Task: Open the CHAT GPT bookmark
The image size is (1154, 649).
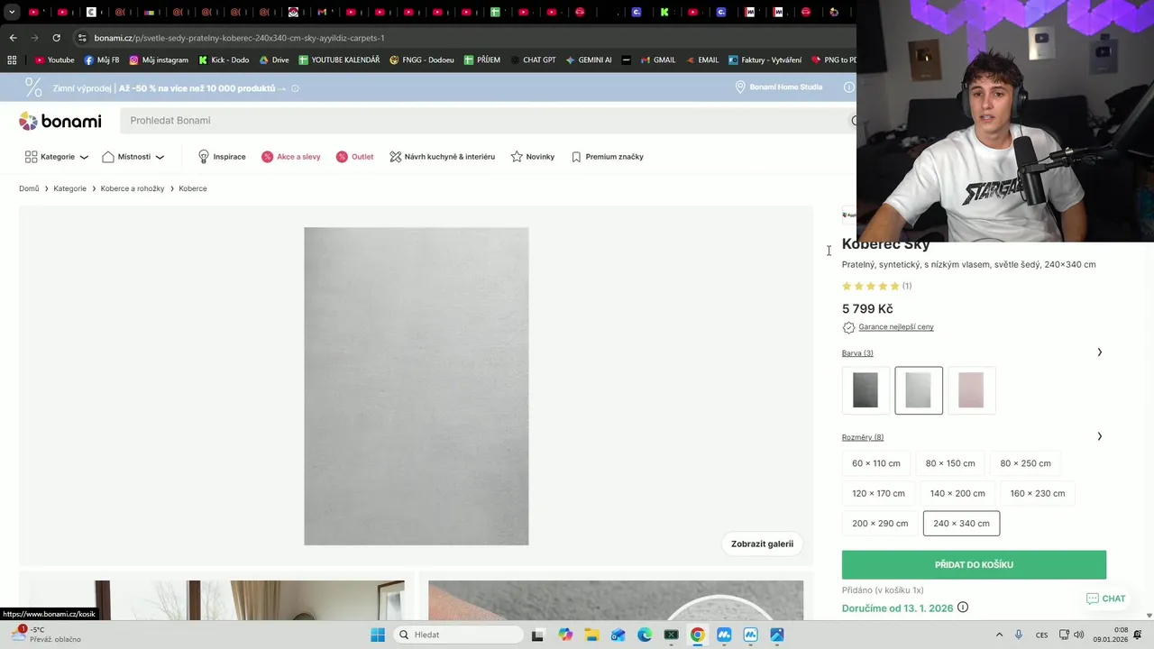Action: coord(532,60)
